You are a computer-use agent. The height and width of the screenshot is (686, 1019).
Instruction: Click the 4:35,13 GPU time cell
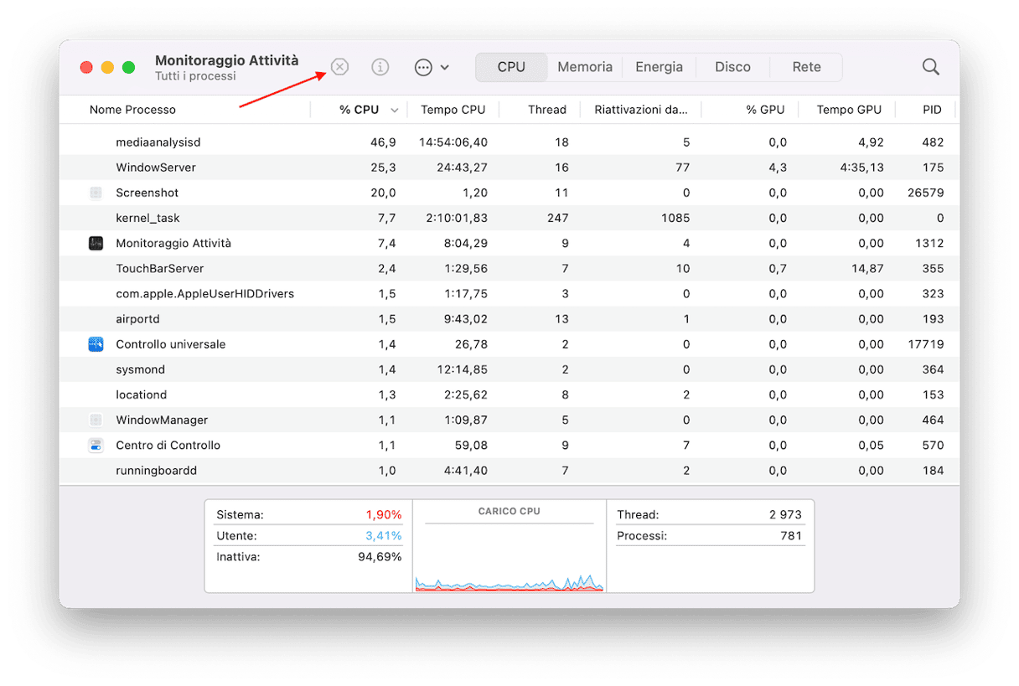coord(862,168)
